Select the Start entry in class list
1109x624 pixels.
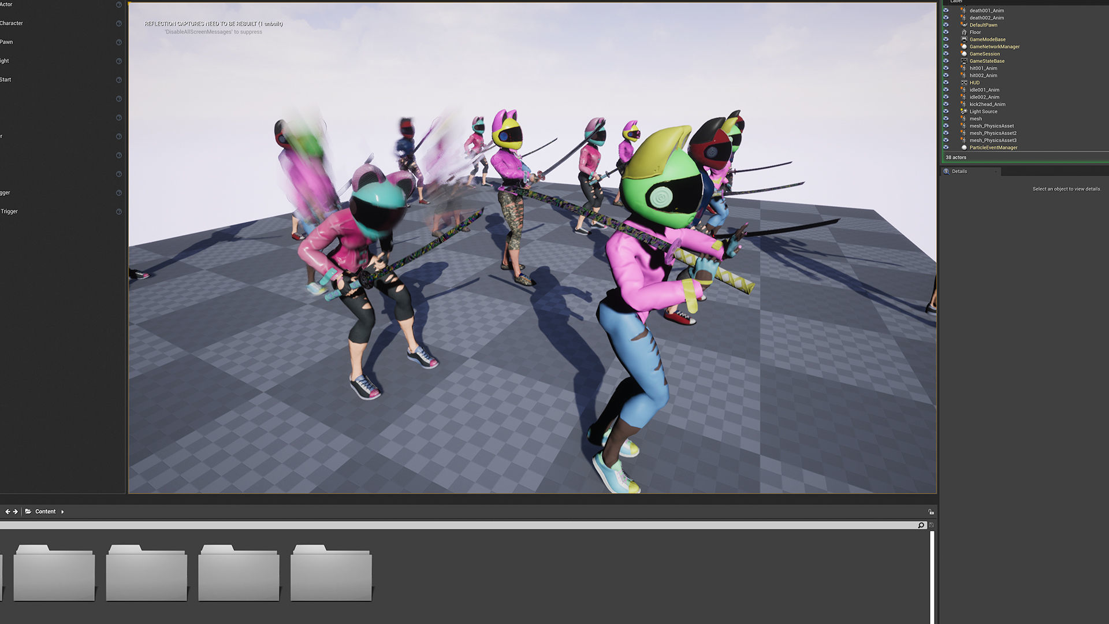tap(6, 80)
